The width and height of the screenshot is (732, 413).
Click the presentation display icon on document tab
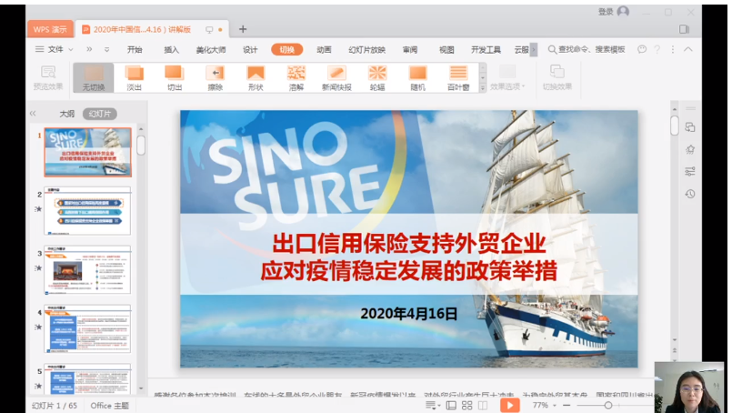(209, 29)
